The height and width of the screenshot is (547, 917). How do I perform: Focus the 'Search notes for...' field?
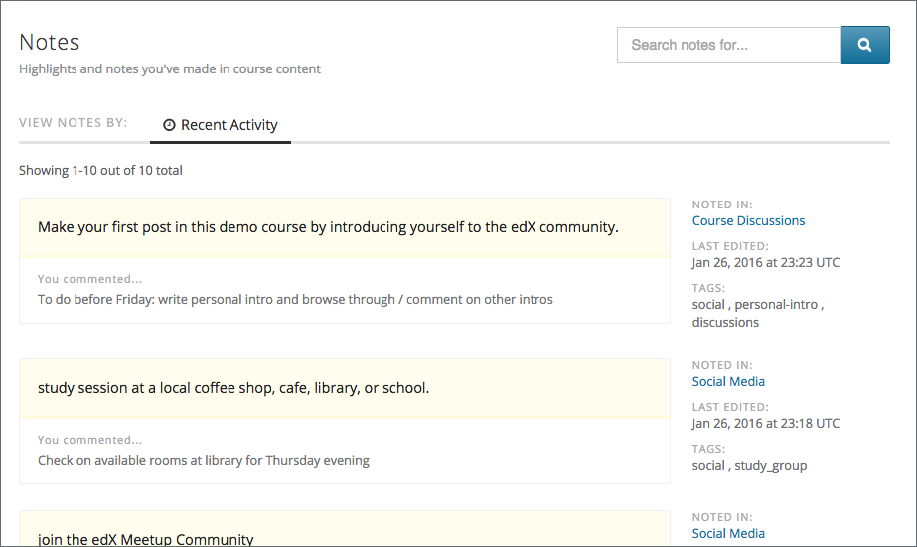[728, 45]
